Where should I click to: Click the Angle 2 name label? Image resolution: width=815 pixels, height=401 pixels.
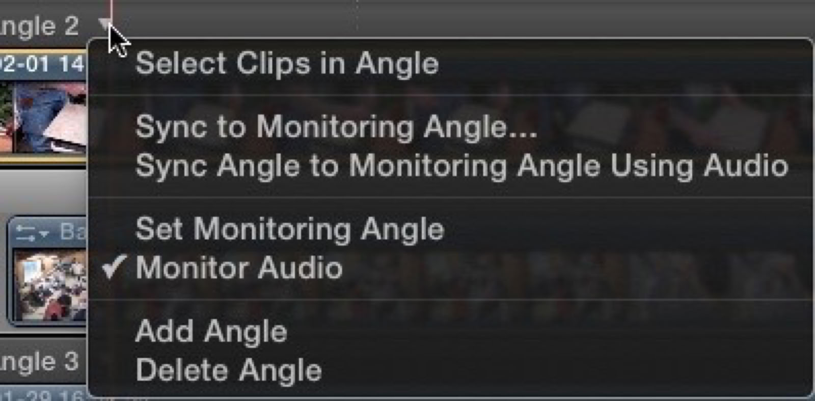(x=40, y=25)
